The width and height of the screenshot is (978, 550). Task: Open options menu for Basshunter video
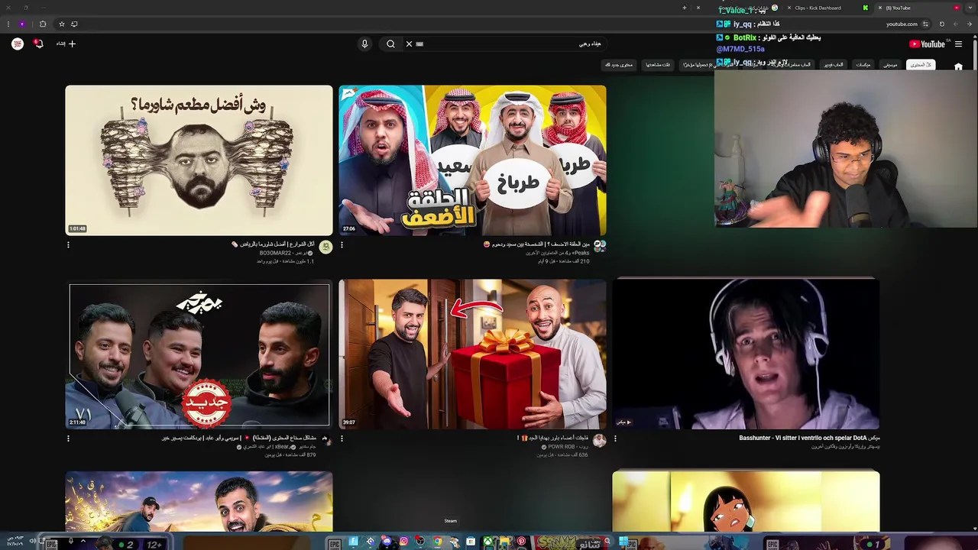coord(615,438)
